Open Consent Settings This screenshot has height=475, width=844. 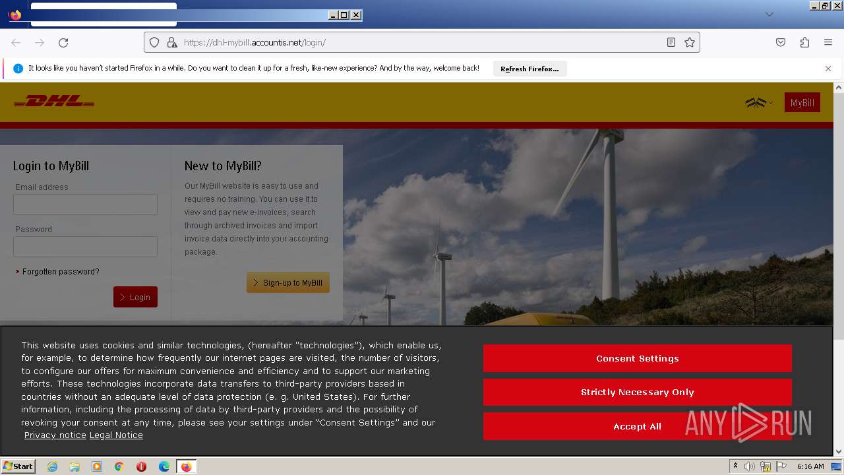point(638,358)
